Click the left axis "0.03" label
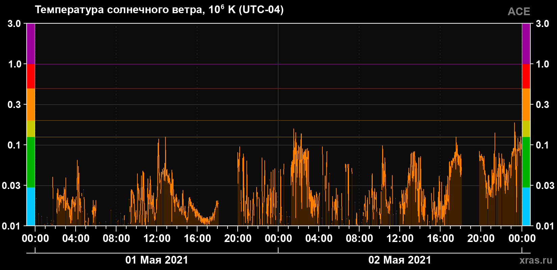557x270 pixels. point(11,186)
